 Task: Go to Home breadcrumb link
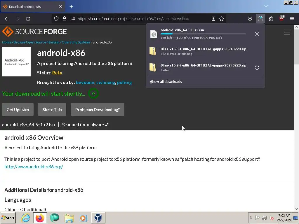pos(7,42)
